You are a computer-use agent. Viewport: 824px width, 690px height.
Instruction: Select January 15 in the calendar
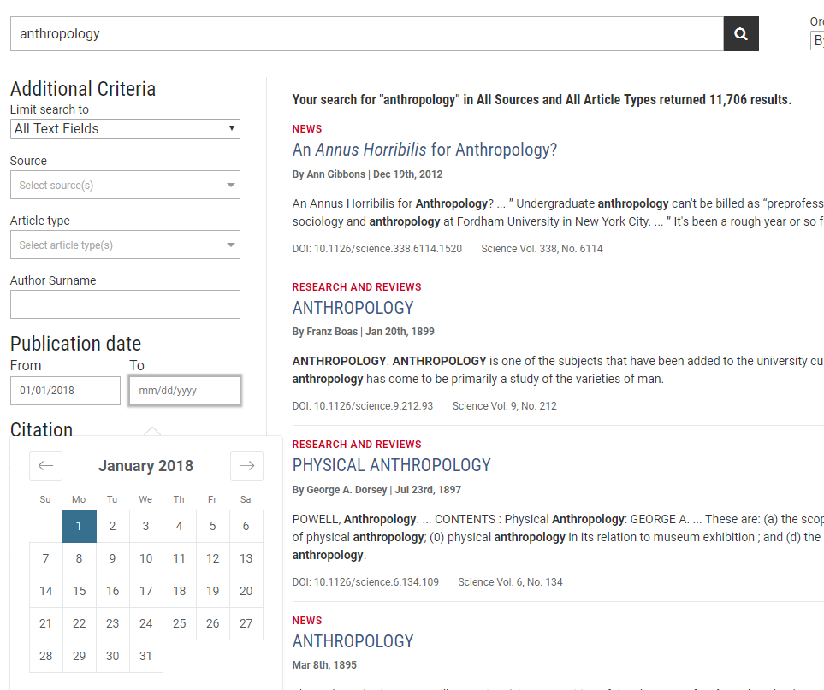79,591
